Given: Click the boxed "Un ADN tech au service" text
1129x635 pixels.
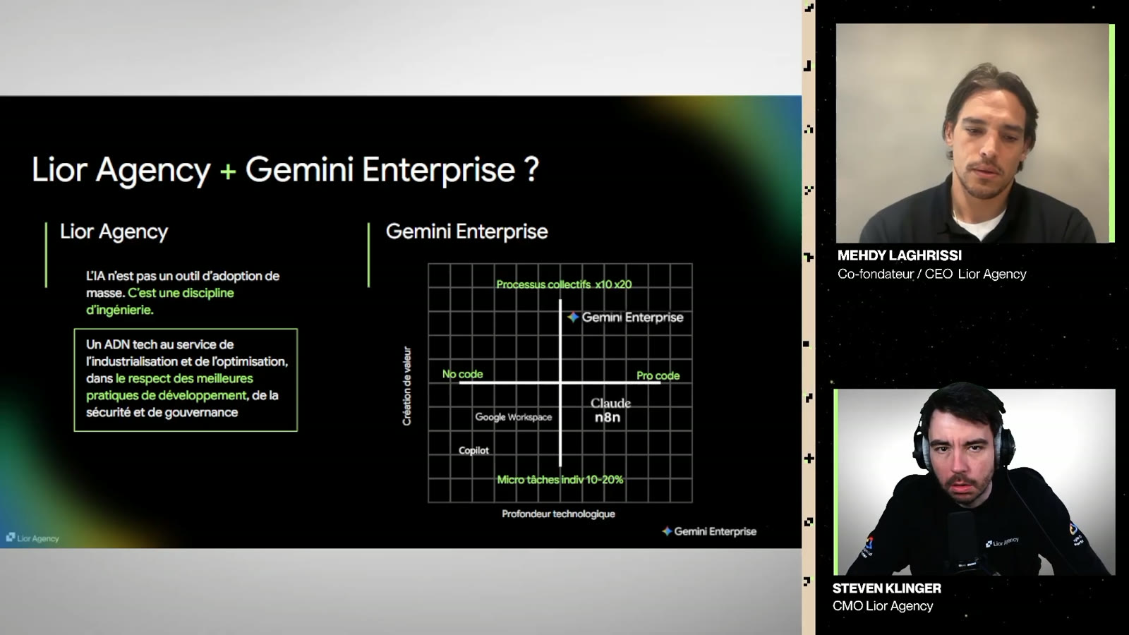Looking at the screenshot, I should [186, 380].
